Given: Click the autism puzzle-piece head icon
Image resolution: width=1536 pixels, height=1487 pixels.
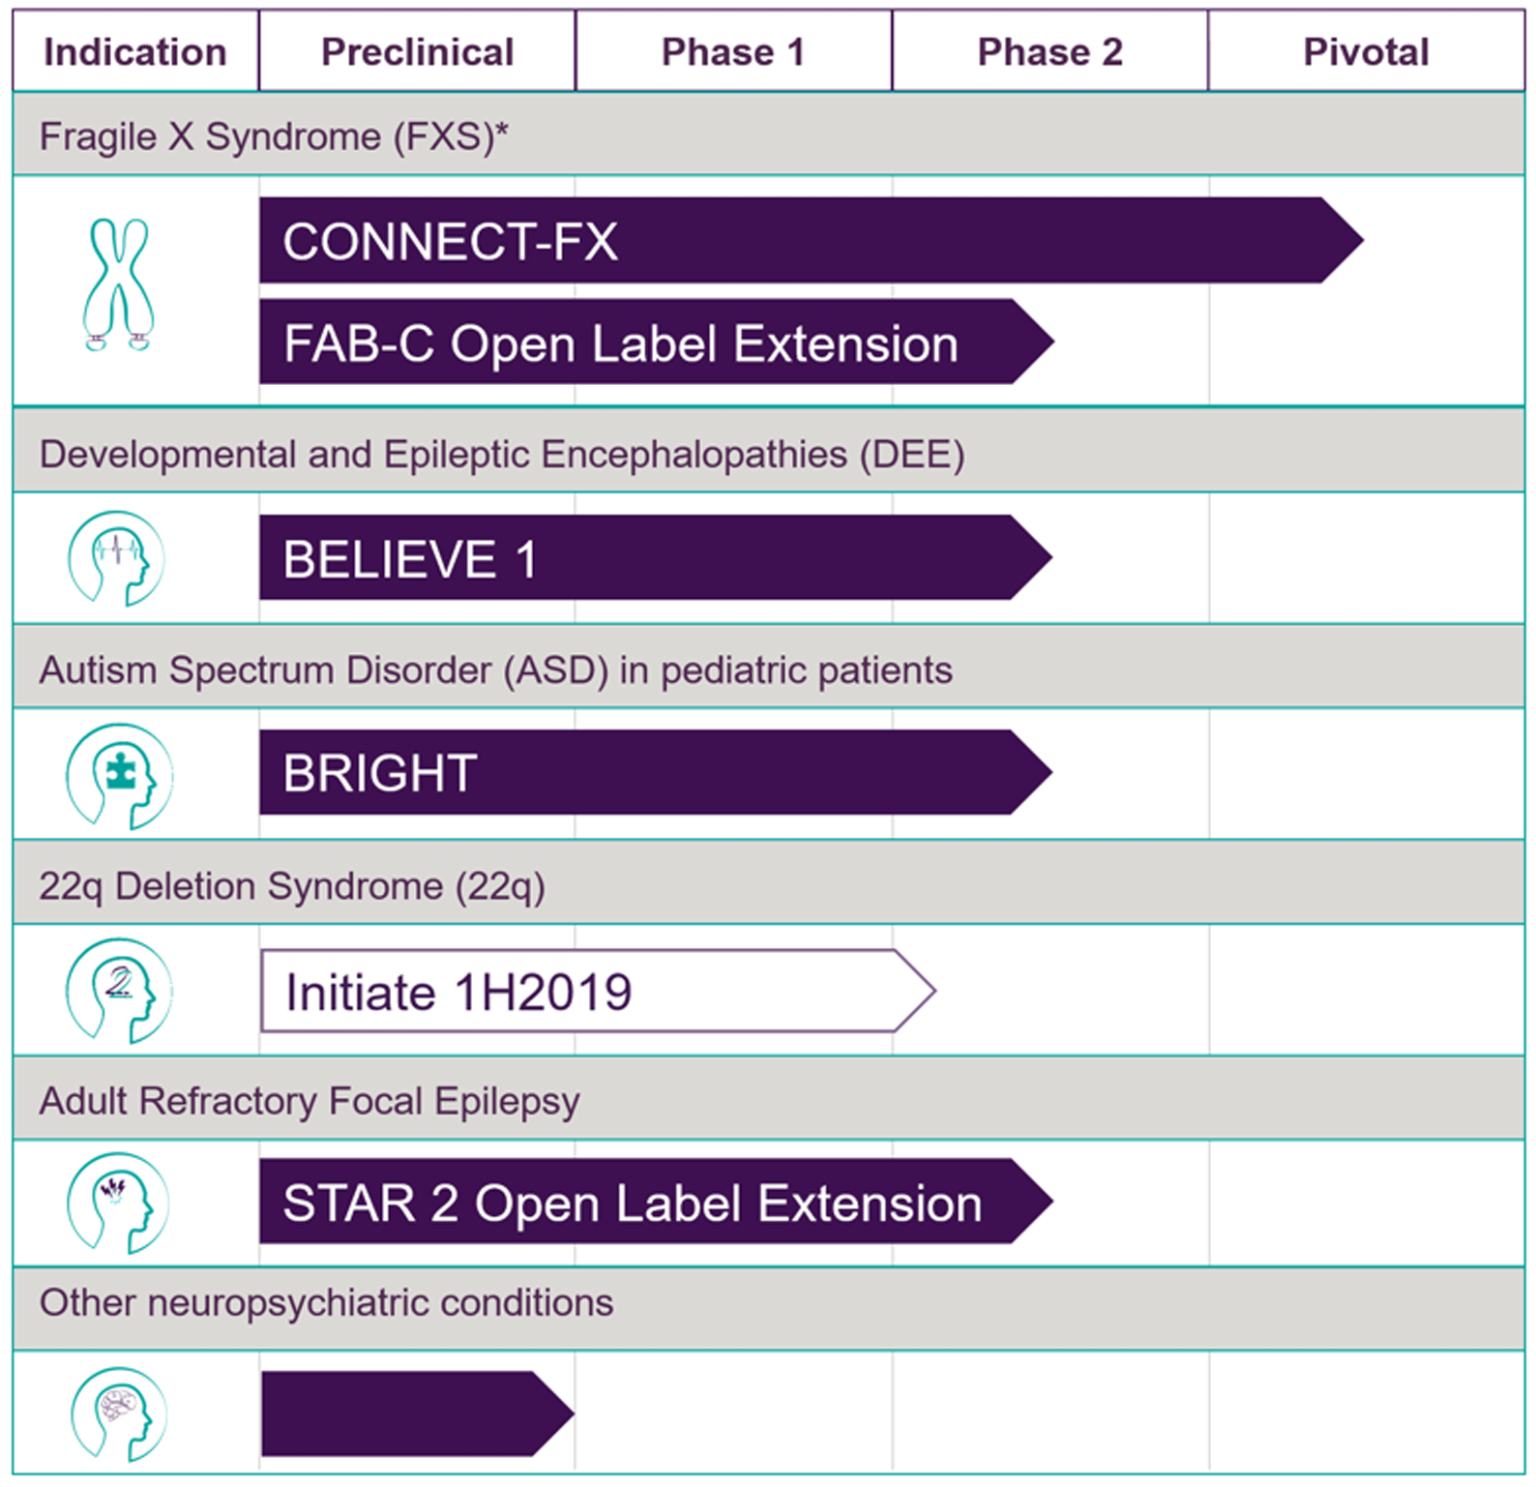Looking at the screenshot, I should 119,776.
